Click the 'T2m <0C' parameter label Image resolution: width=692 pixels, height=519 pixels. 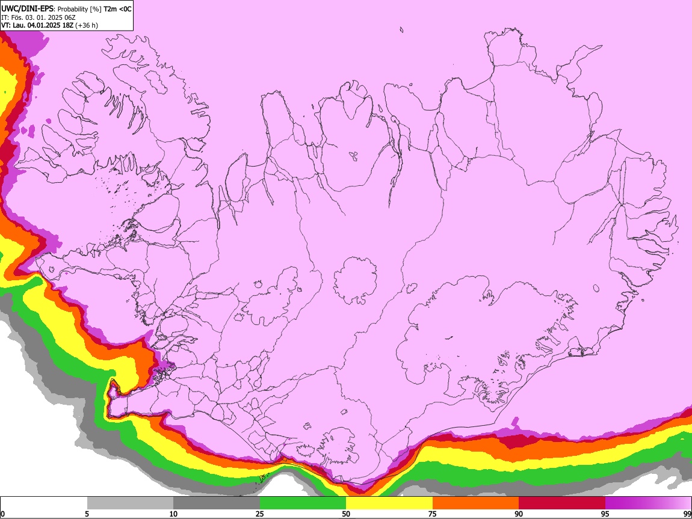coord(117,9)
